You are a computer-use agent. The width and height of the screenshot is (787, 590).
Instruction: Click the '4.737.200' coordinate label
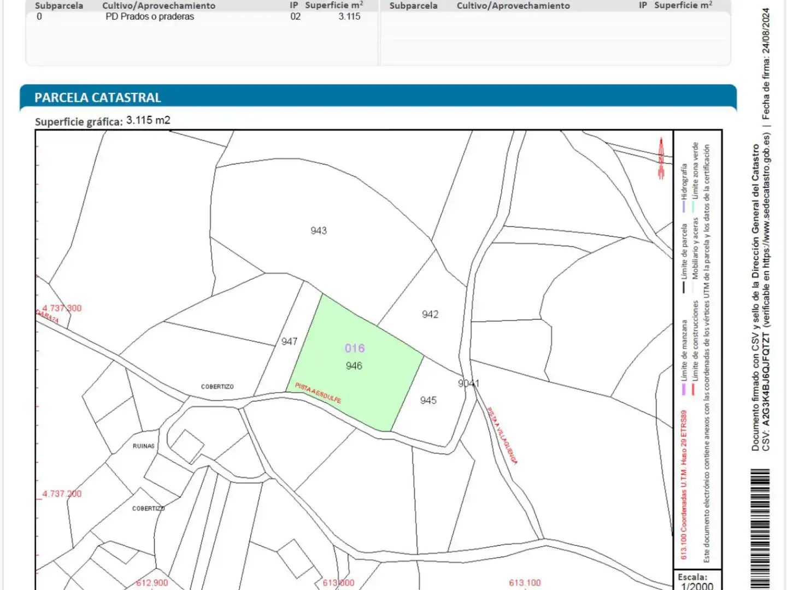tap(62, 494)
